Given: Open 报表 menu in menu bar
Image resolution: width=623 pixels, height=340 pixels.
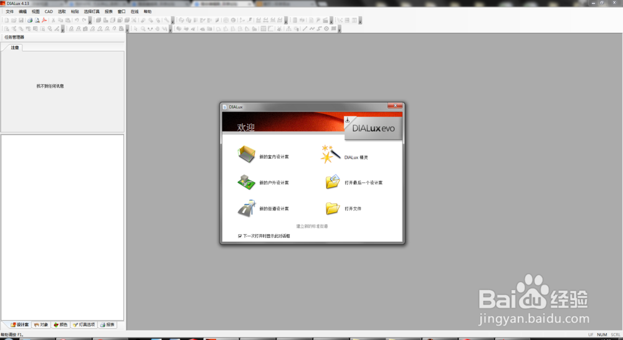Looking at the screenshot, I should pos(108,11).
